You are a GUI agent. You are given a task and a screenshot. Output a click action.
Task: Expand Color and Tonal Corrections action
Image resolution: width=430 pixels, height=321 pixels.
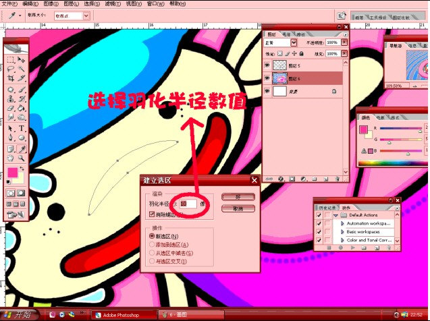[342, 240]
